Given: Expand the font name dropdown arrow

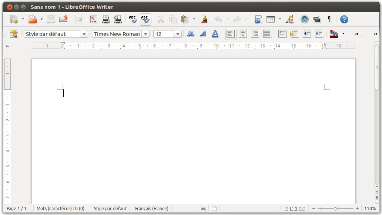Looking at the screenshot, I should click(146, 34).
